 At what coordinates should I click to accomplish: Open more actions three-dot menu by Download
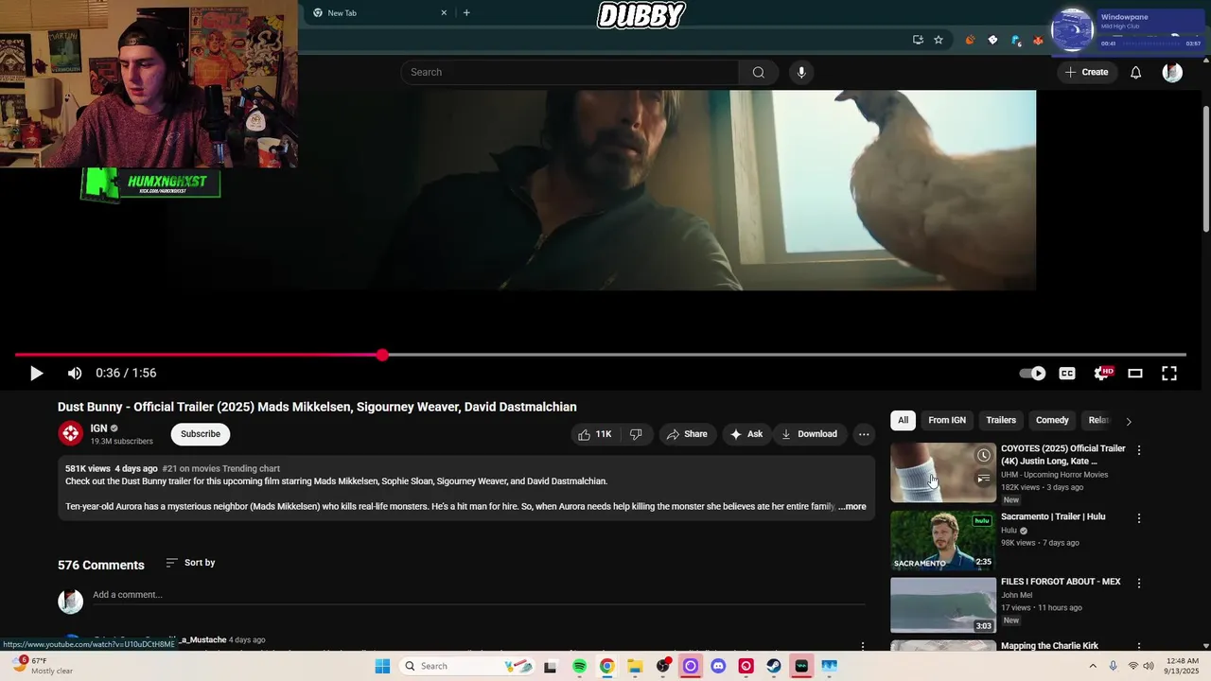pyautogui.click(x=864, y=434)
